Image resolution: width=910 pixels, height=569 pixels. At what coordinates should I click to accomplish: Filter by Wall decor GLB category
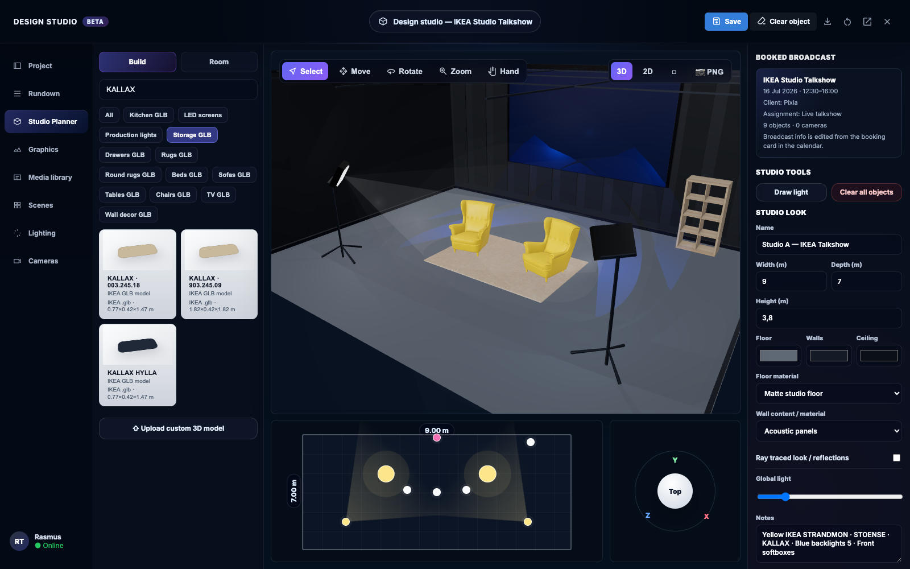(x=129, y=215)
